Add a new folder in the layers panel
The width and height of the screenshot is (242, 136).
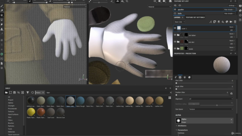(x=231, y=22)
